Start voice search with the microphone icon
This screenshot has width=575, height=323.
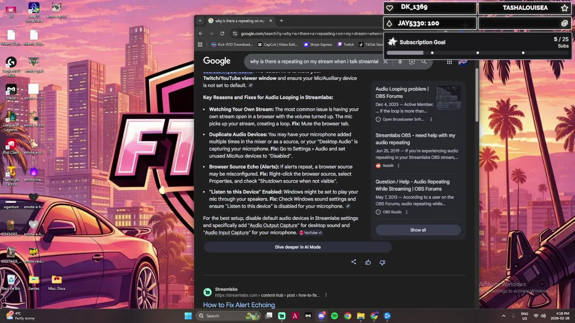(x=400, y=61)
